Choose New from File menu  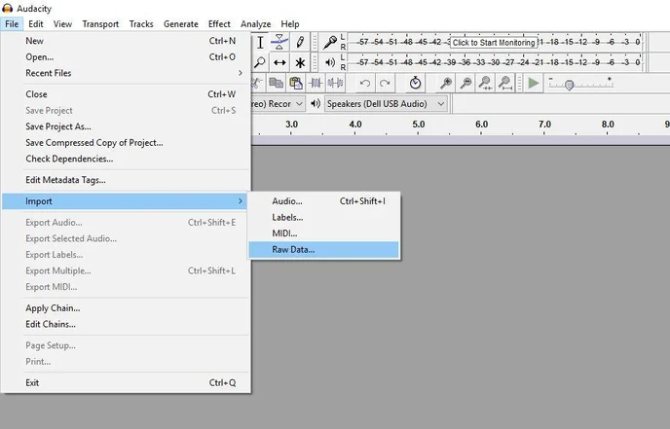(126, 41)
